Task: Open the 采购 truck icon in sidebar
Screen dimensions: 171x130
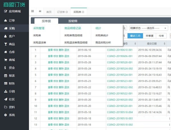Action: click(x=6, y=28)
